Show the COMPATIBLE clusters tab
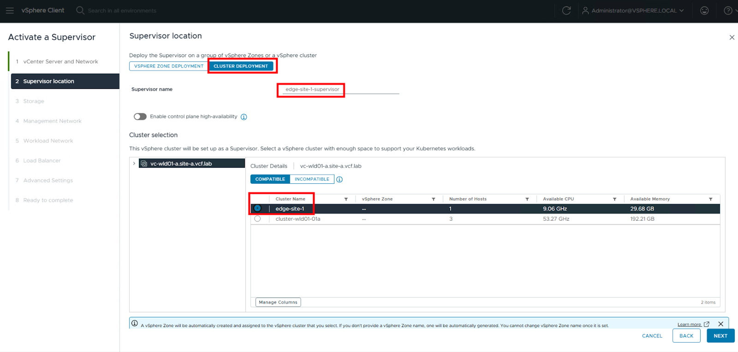The image size is (738, 352). (x=270, y=179)
